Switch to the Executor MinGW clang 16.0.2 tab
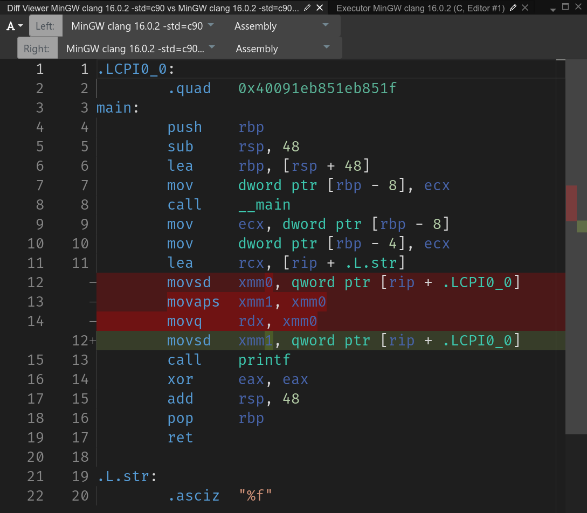Viewport: 587px width, 513px height. (x=420, y=8)
